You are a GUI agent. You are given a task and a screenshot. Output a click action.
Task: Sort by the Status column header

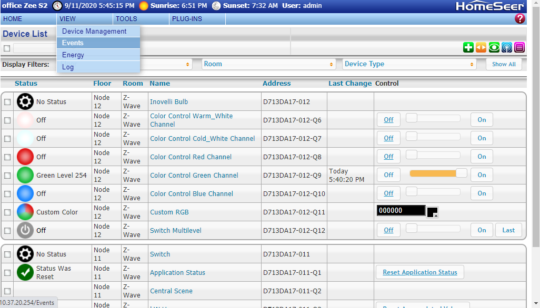pyautogui.click(x=26, y=83)
